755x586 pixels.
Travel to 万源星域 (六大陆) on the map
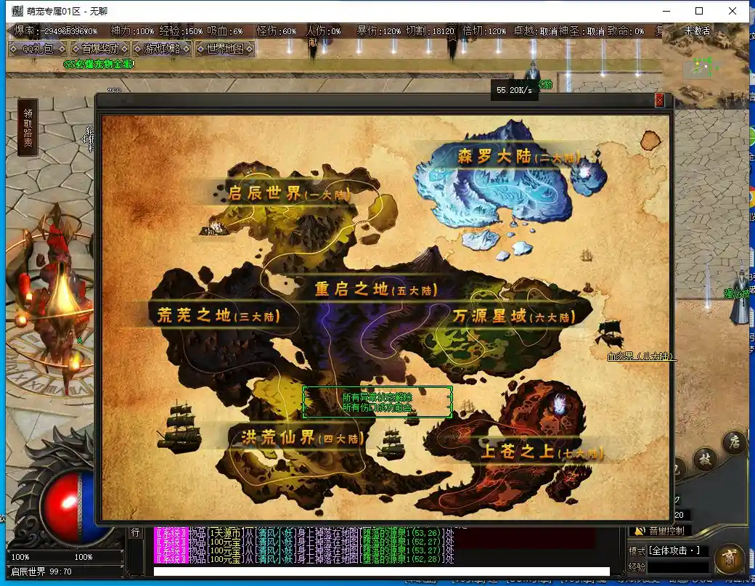513,317
